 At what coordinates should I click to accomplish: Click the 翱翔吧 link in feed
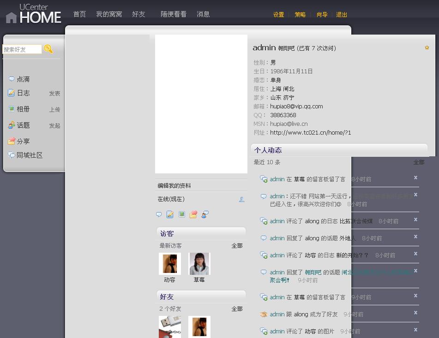tap(313, 273)
